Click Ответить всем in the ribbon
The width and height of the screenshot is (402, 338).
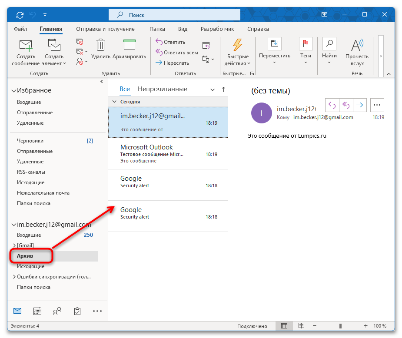177,52
